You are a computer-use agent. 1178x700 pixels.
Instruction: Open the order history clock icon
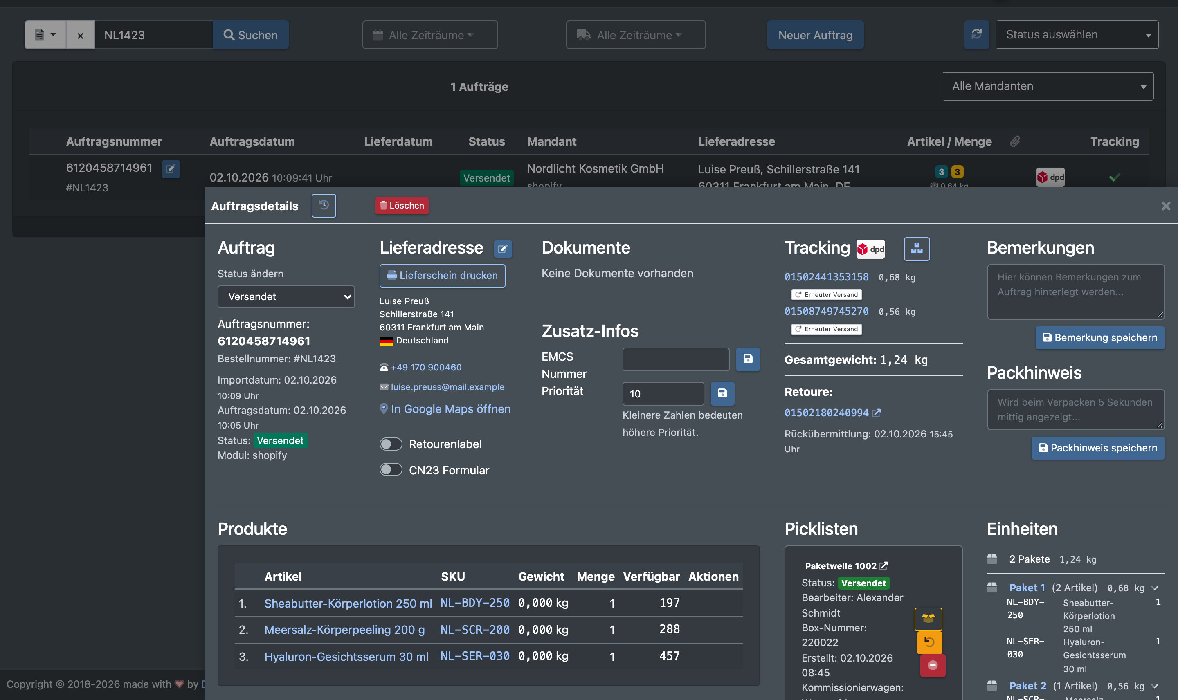[x=324, y=205]
